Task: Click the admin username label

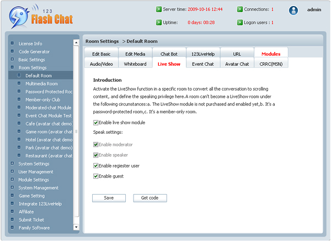Action: click(314, 10)
